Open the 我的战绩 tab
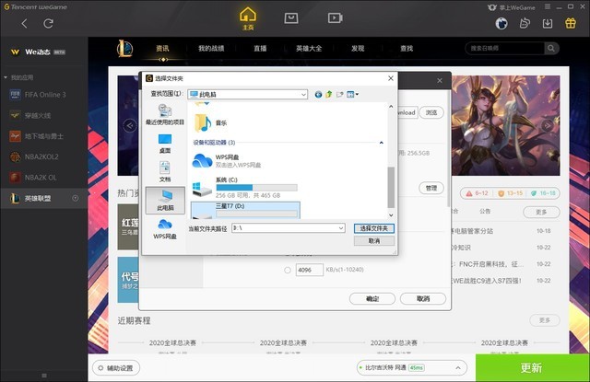The height and width of the screenshot is (382, 590). point(211,49)
